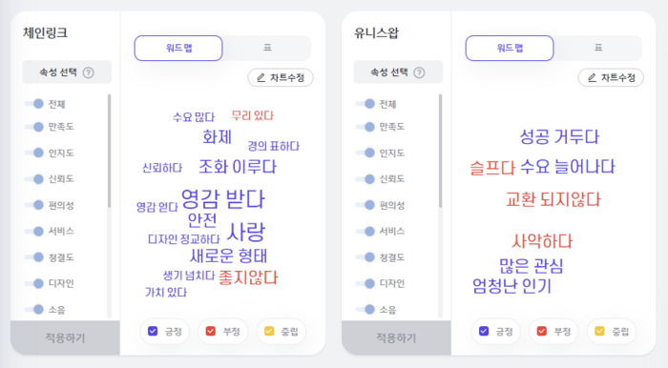Uncheck the 부정 checkbox in 유니스왑 panel
The width and height of the screenshot is (668, 368).
pos(541,331)
